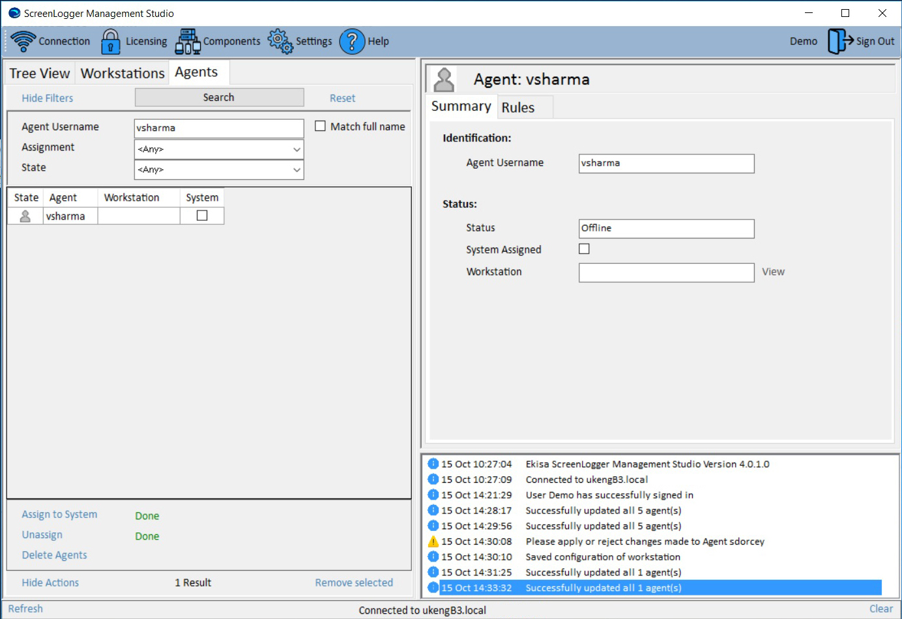Screen dimensions: 902x619
Task: Click info icon of 14:33:32 log entry
Action: pos(433,588)
